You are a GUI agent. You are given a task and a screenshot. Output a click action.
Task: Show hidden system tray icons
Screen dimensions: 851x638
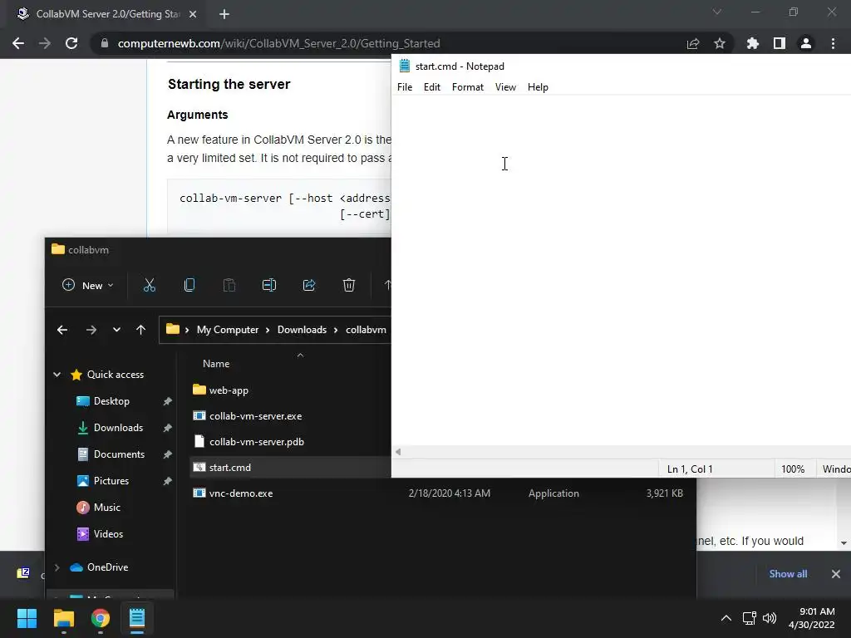click(726, 618)
